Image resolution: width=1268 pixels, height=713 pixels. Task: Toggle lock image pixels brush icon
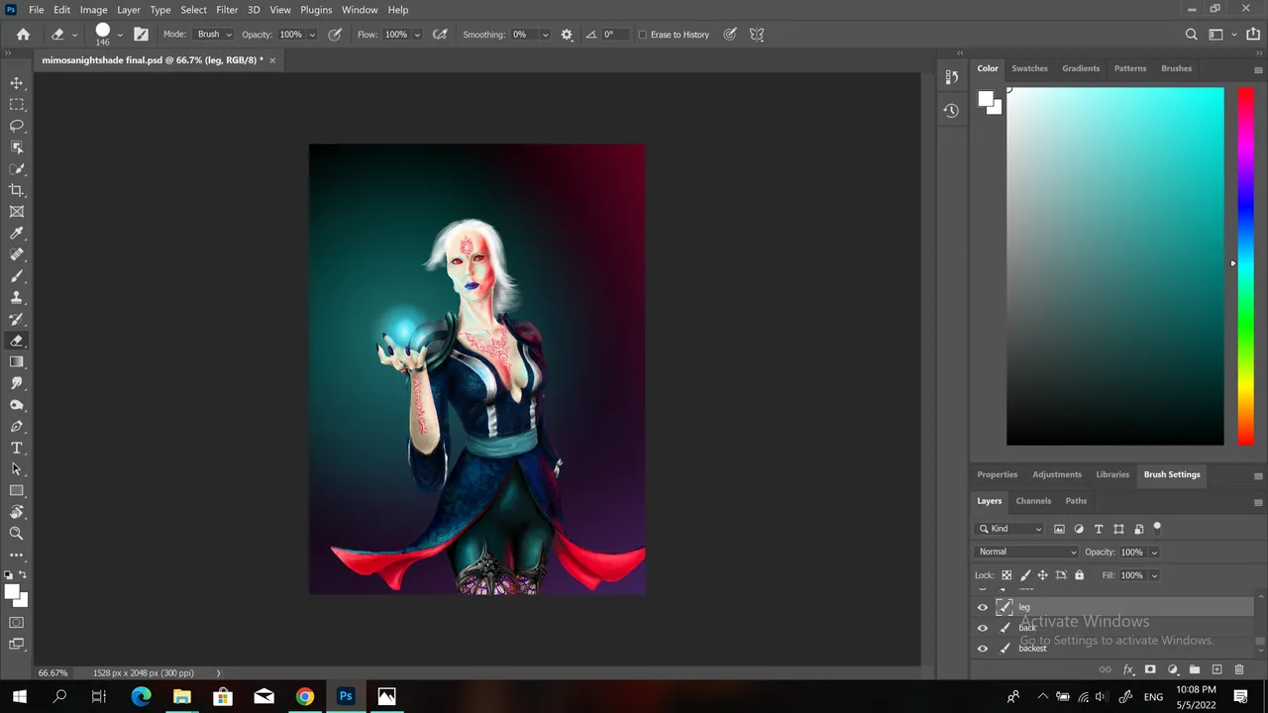click(x=1025, y=575)
